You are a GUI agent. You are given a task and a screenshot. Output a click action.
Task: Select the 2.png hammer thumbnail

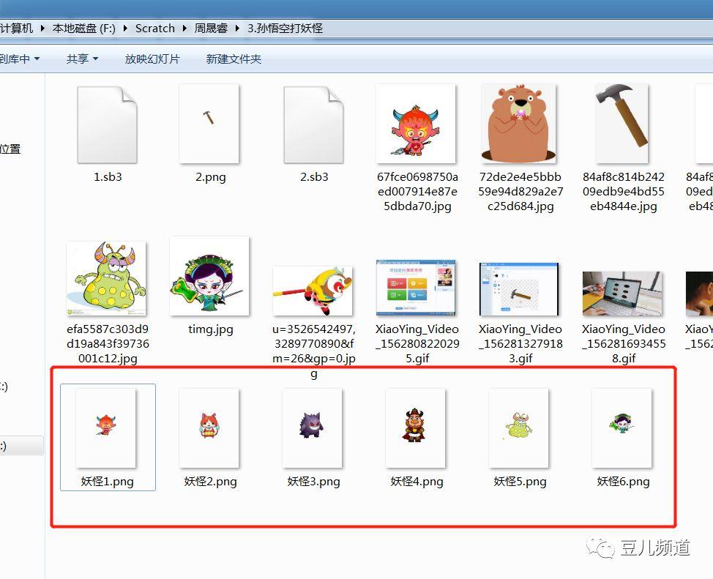pyautogui.click(x=209, y=124)
